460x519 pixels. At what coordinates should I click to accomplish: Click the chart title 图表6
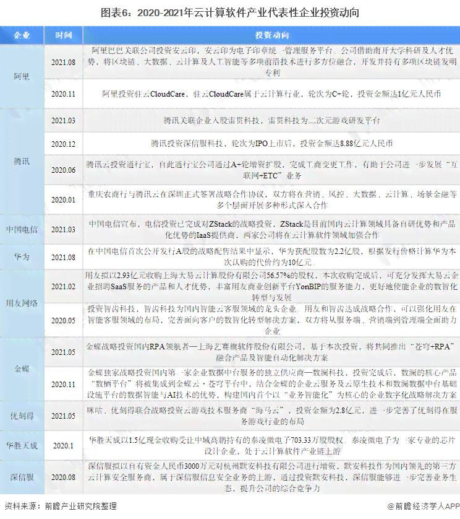point(230,13)
